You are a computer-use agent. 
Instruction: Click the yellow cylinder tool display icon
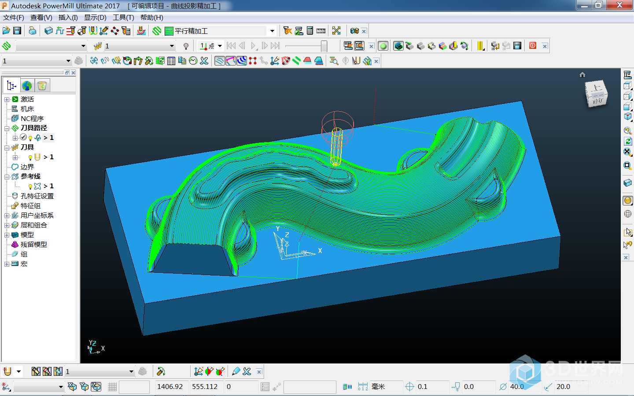coord(480,46)
